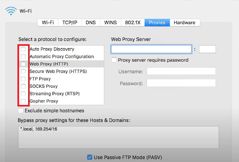Open the 802.1X tab
239x162 pixels.
click(133, 23)
